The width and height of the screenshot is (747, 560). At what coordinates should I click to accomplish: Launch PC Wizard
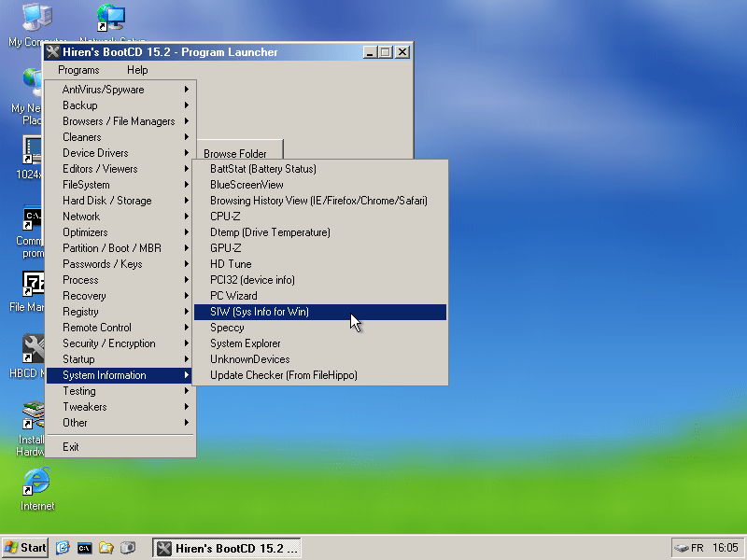tap(320, 296)
